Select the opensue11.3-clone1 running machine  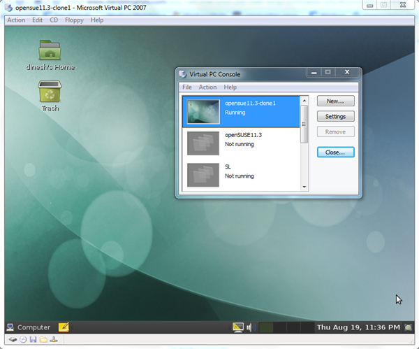(x=242, y=112)
